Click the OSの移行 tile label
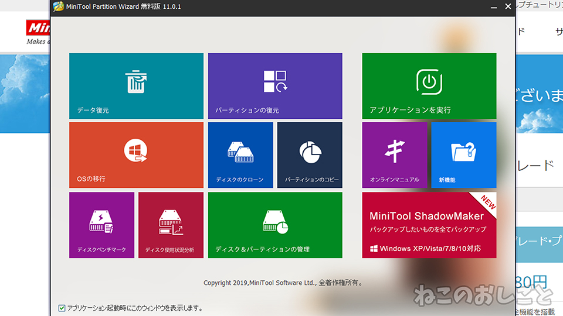The height and width of the screenshot is (316, 563). point(91,179)
